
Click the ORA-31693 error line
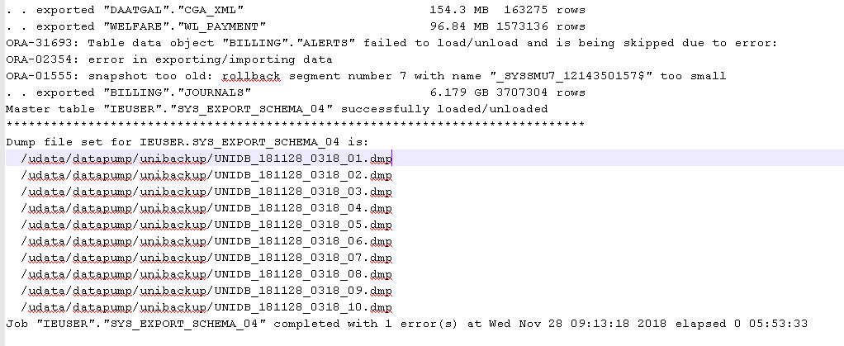click(391, 43)
